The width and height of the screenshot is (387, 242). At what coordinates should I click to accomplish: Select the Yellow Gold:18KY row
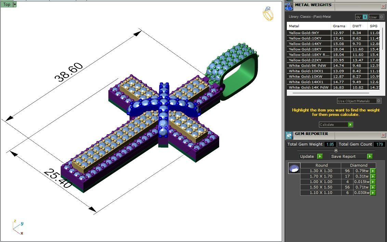333,49
